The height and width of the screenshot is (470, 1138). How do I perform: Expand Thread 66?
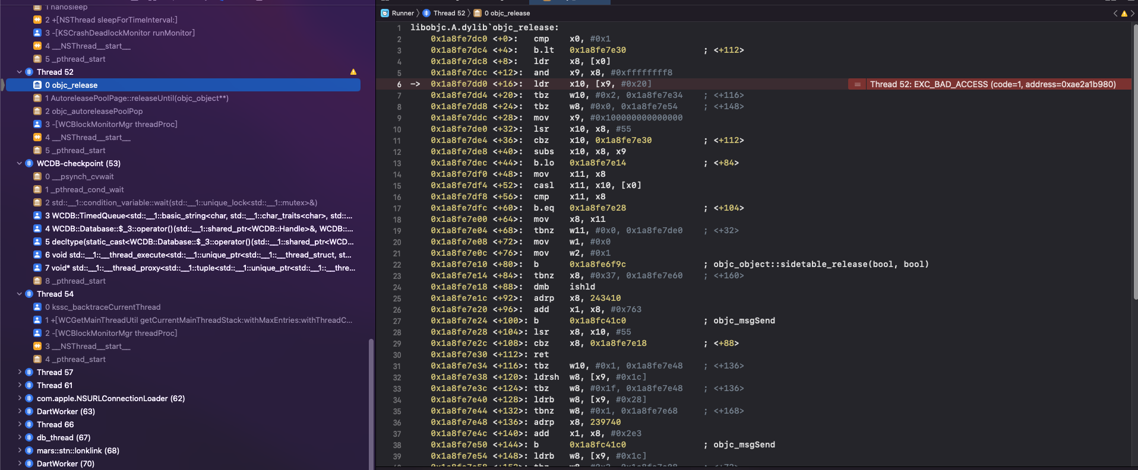(19, 424)
